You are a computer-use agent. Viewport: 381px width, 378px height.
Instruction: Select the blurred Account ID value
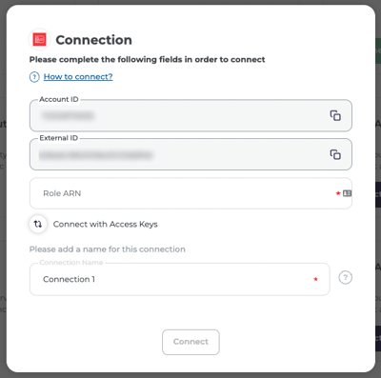tap(68, 115)
